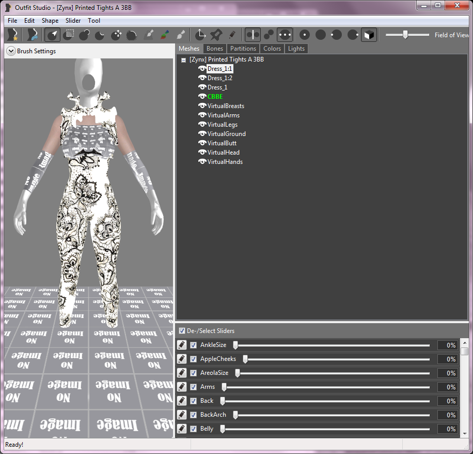Click the AppleCheeks slider track
Screen dimensions: 473x454
[x=336, y=359]
